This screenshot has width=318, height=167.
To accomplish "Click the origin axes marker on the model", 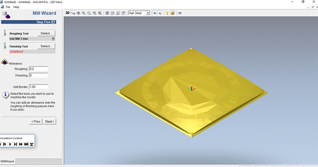I will tap(191, 88).
